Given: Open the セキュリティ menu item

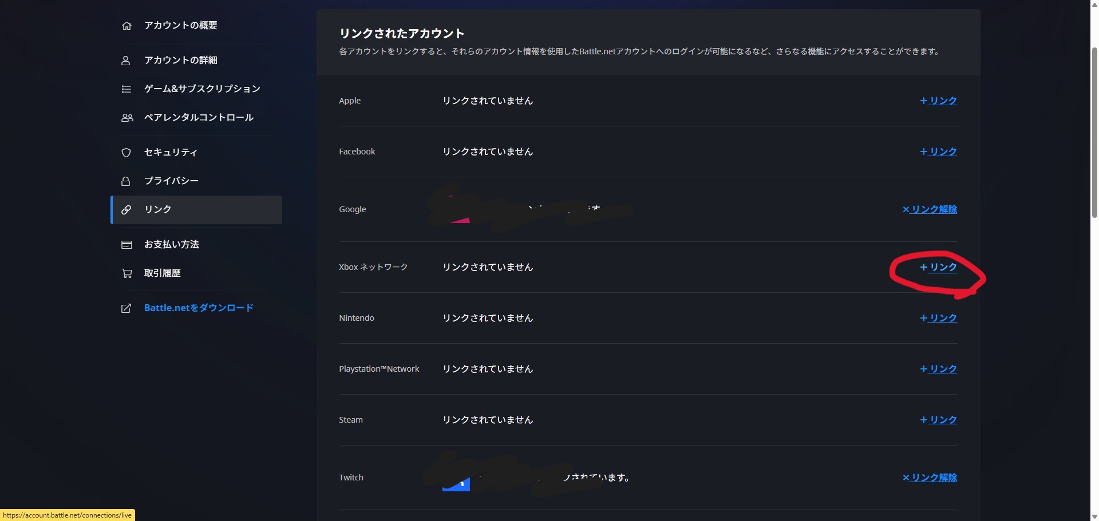Looking at the screenshot, I should point(171,153).
